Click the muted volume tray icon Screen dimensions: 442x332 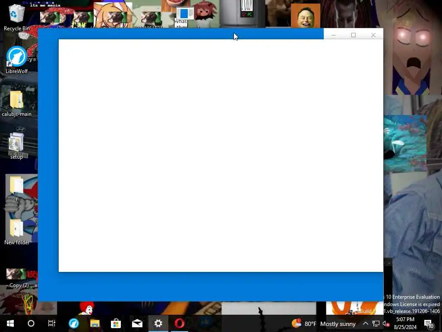(386, 323)
